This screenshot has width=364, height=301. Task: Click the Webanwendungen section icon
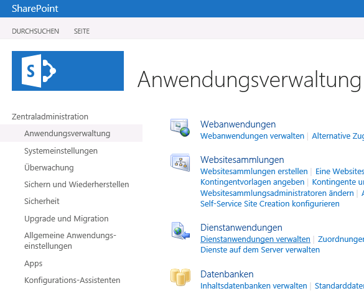[180, 127]
